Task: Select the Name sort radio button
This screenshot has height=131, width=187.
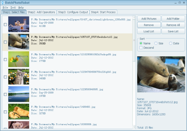Action: click(141, 43)
